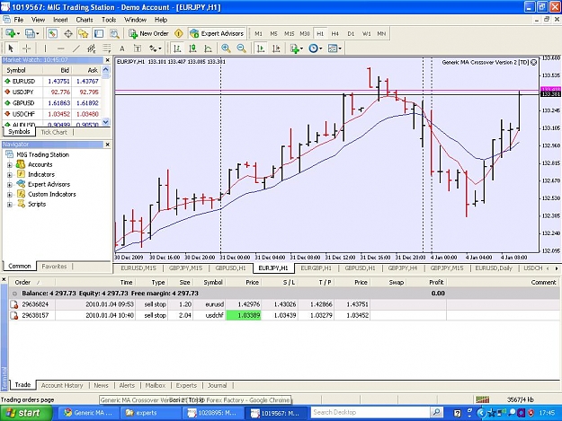Select the arrow Cursor tool
This screenshot has width=562, height=421.
tap(11, 48)
